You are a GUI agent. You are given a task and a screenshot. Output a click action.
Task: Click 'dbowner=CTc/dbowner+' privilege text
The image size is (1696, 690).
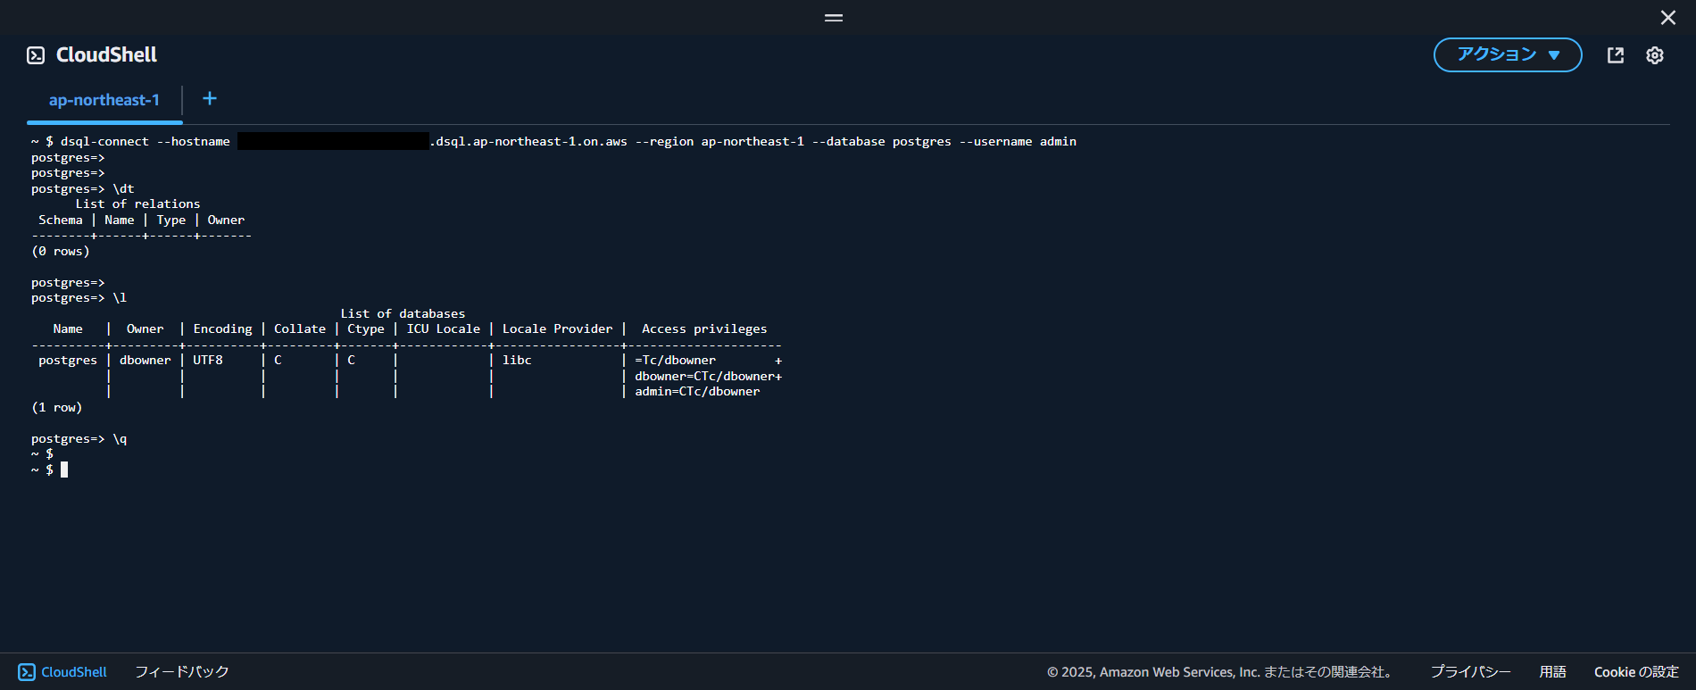pos(708,376)
